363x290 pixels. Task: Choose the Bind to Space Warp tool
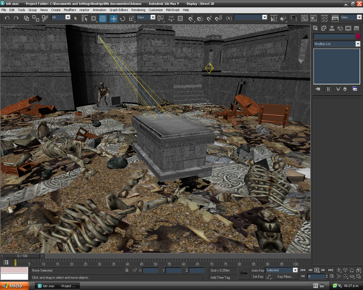pos(45,18)
